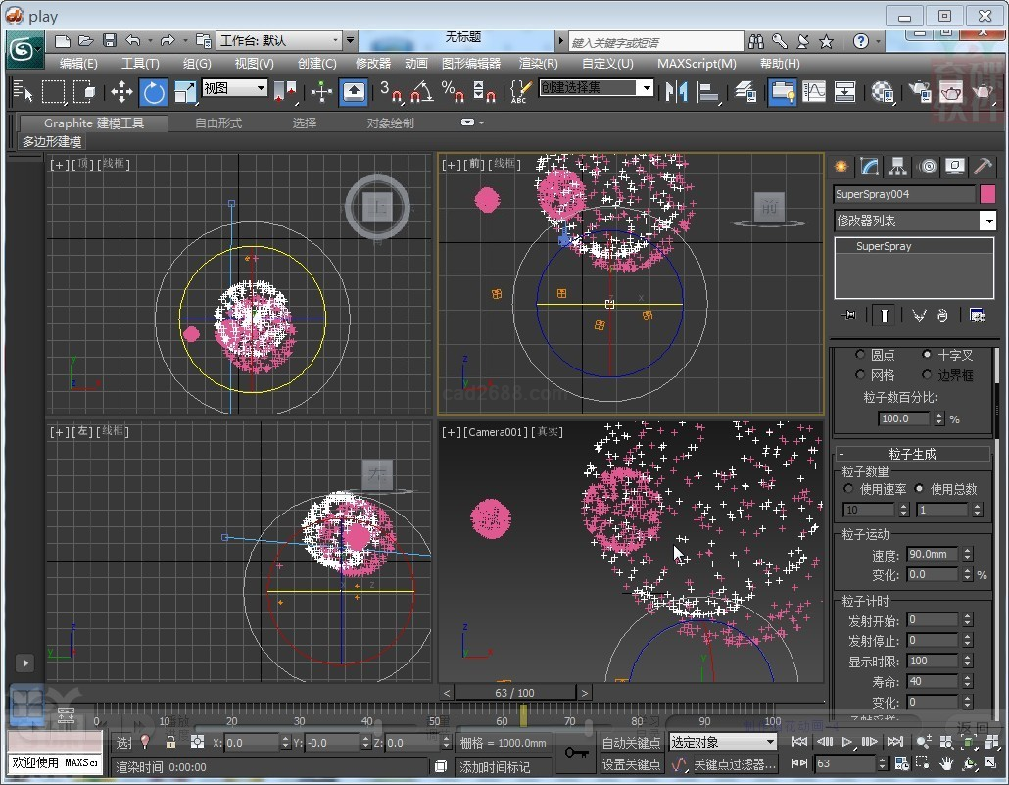
Task: Select the Move tool in the toolbar
Action: pos(121,92)
